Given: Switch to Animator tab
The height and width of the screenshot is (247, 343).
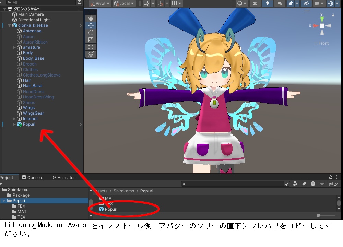Looking at the screenshot, I should tap(64, 177).
